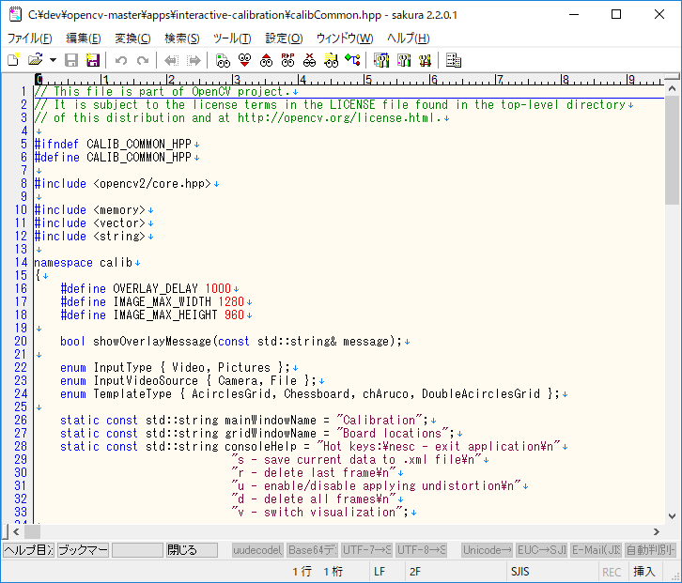Open the 検索(S) menu

[x=181, y=38]
